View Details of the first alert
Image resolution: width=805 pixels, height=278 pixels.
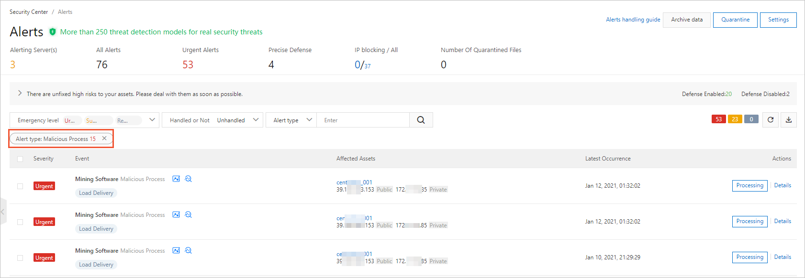[783, 185]
